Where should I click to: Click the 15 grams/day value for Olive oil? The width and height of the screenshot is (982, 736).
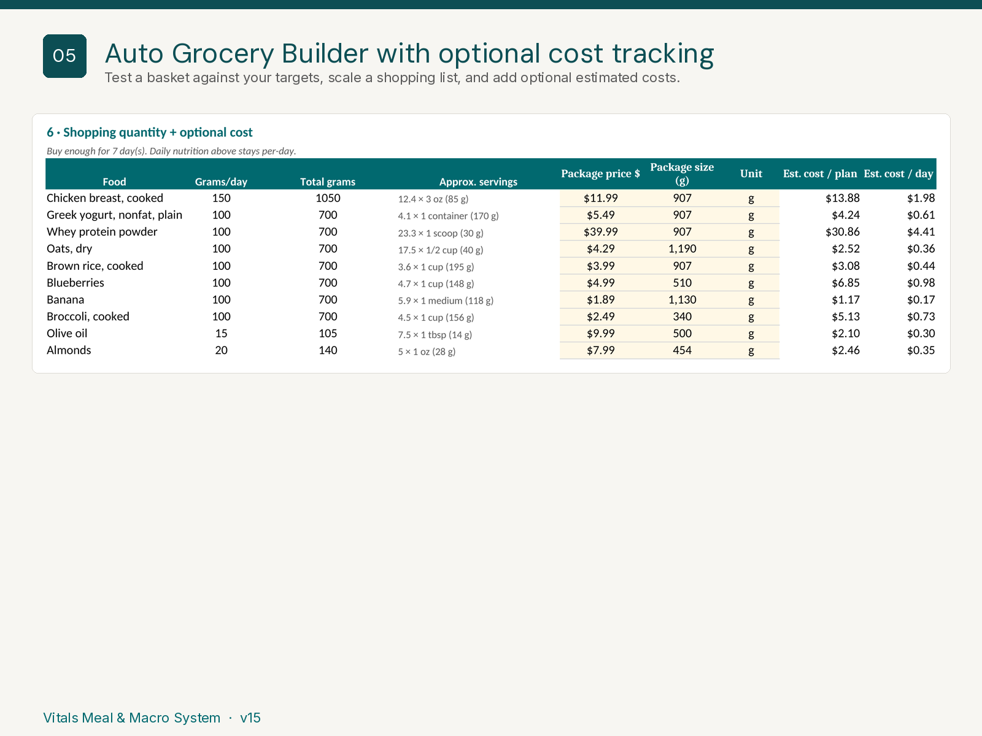click(221, 334)
